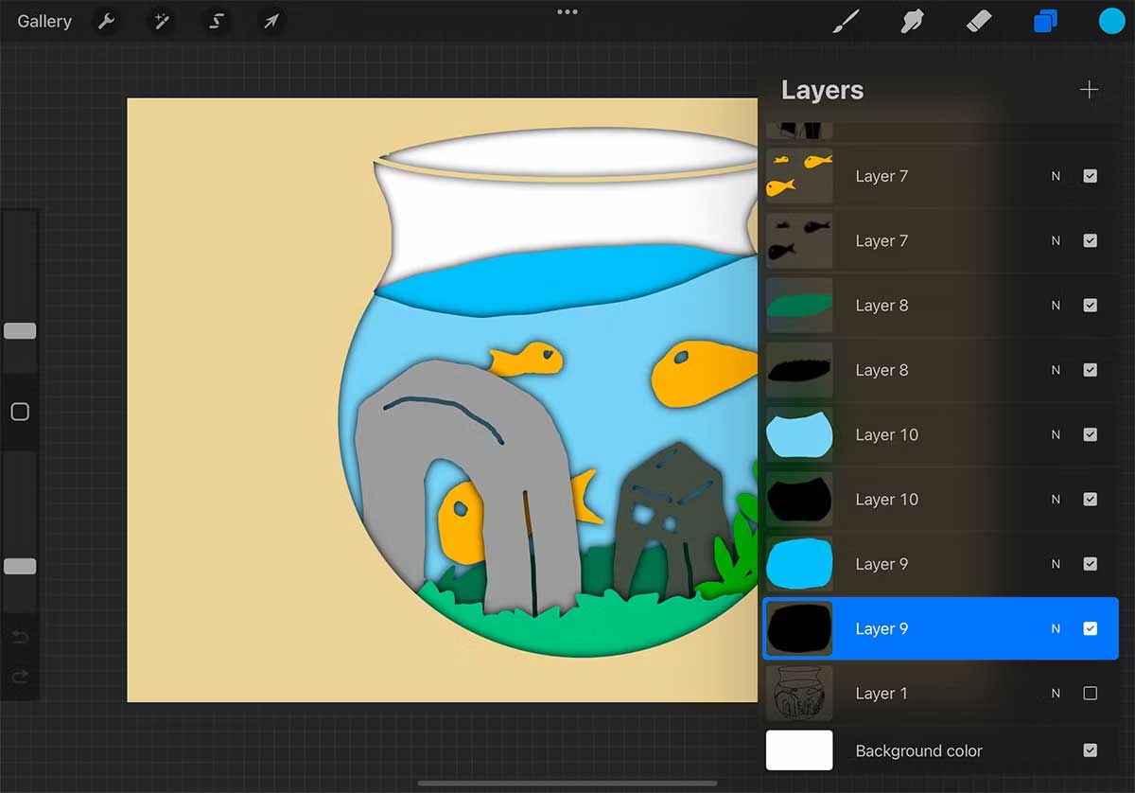Activate the Transform arrow tool

point(271,21)
